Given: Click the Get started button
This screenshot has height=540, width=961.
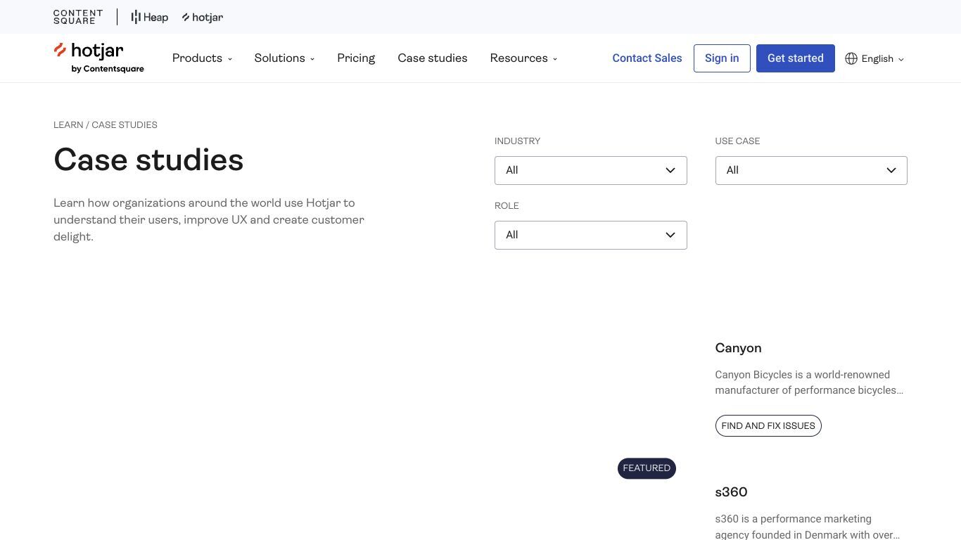Looking at the screenshot, I should click(796, 58).
